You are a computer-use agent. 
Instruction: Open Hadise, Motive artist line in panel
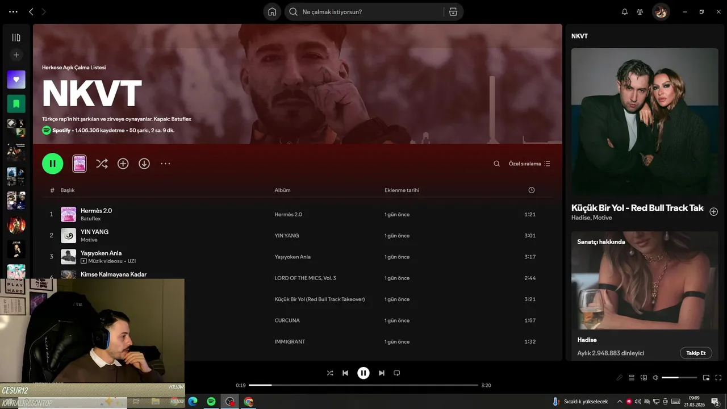click(x=591, y=218)
